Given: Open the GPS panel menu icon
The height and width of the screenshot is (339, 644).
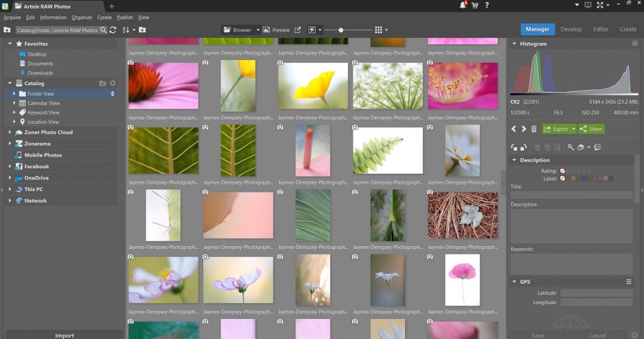Looking at the screenshot, I should pos(629,282).
